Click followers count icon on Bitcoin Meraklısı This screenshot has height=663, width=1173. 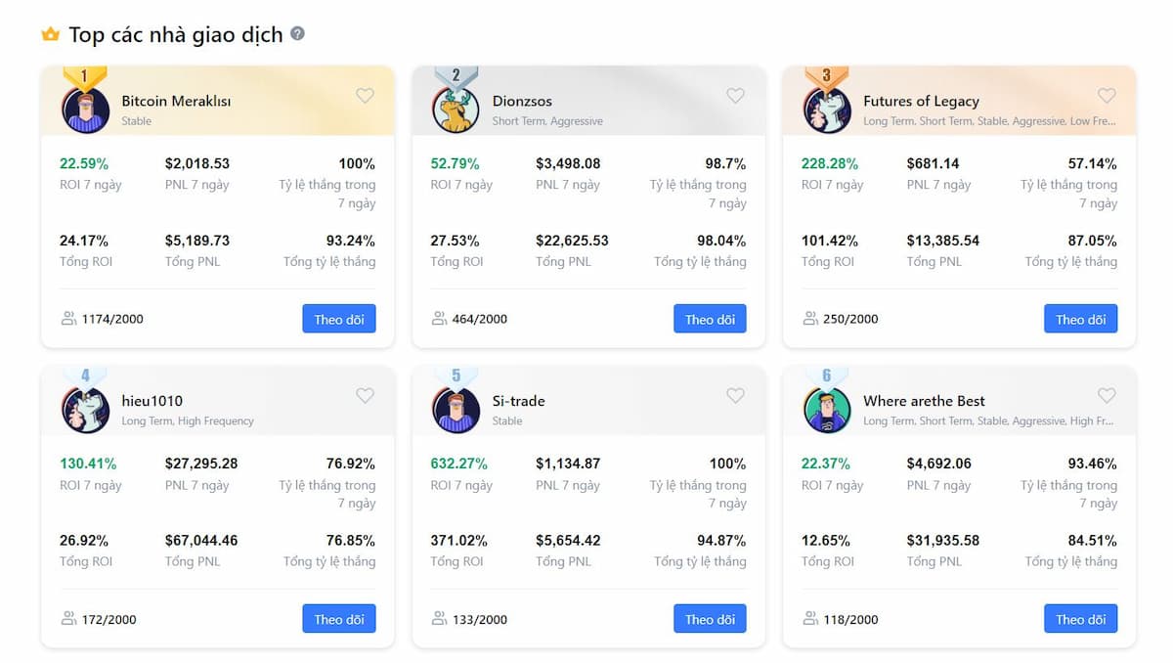click(x=68, y=319)
